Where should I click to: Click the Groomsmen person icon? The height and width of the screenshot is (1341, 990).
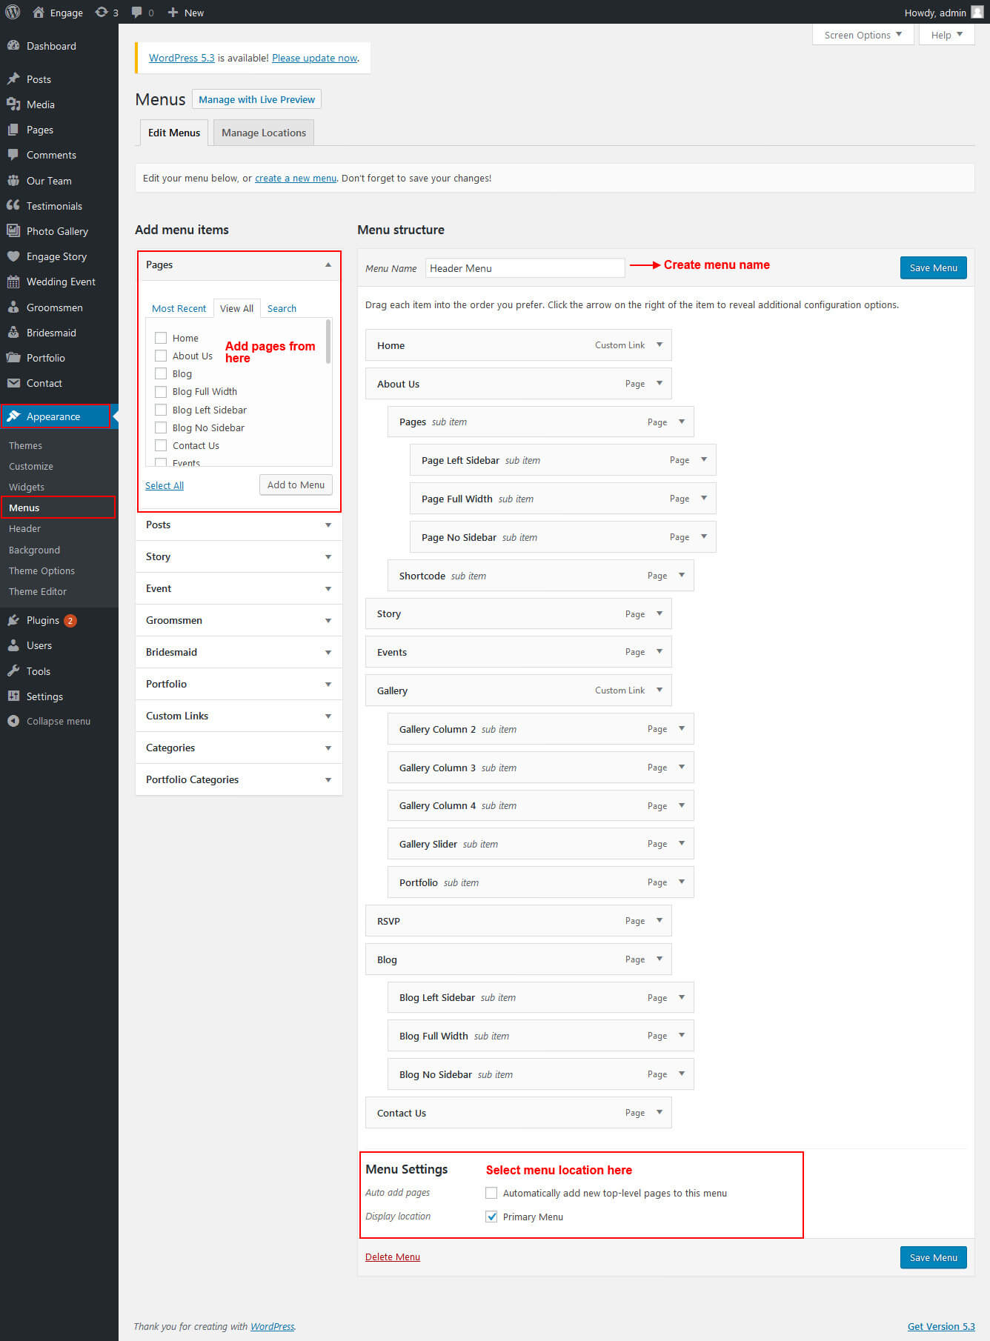click(13, 307)
